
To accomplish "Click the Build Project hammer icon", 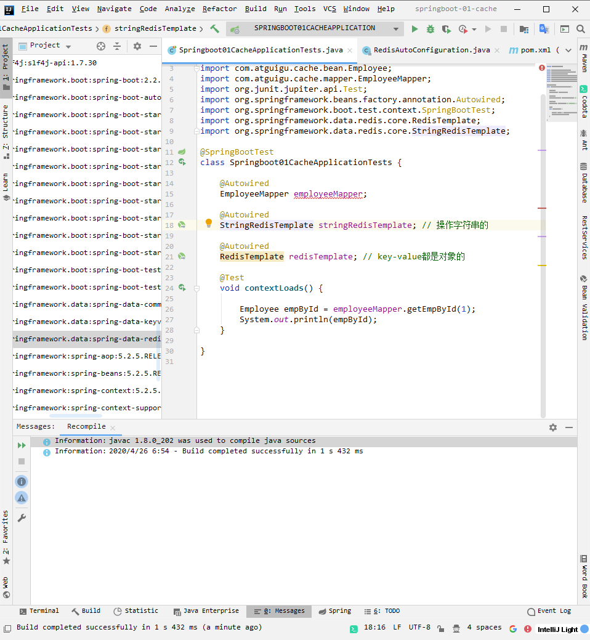I will click(x=214, y=28).
